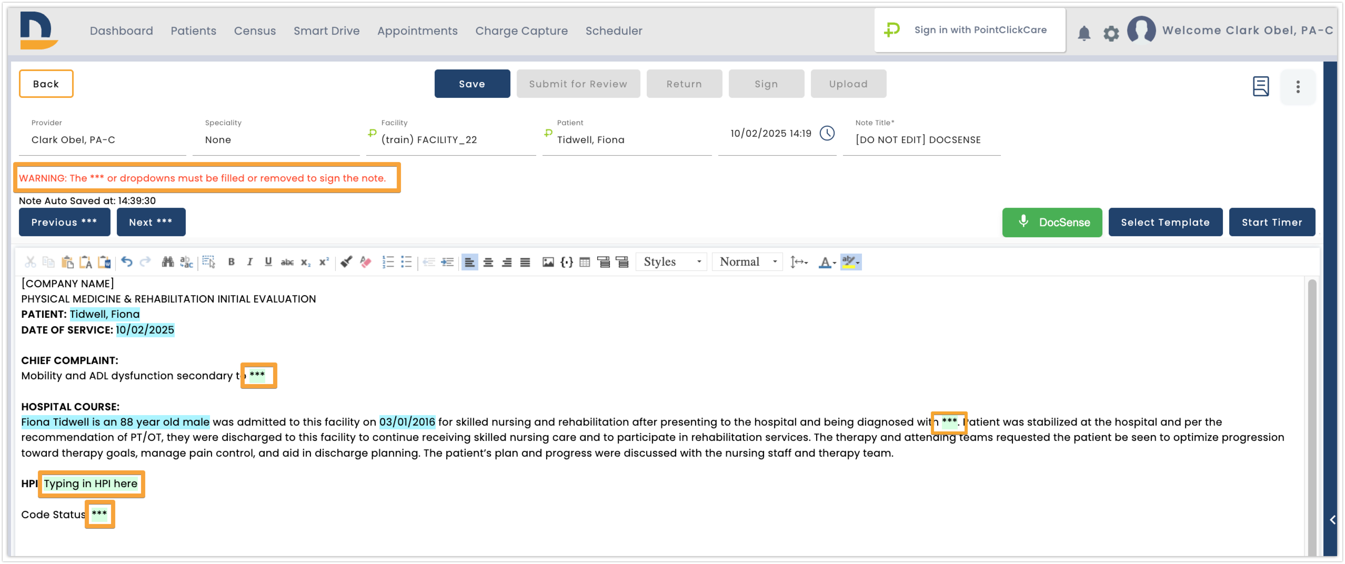This screenshot has height=564, width=1345.
Task: Open the three-dot more options menu
Action: tap(1297, 87)
